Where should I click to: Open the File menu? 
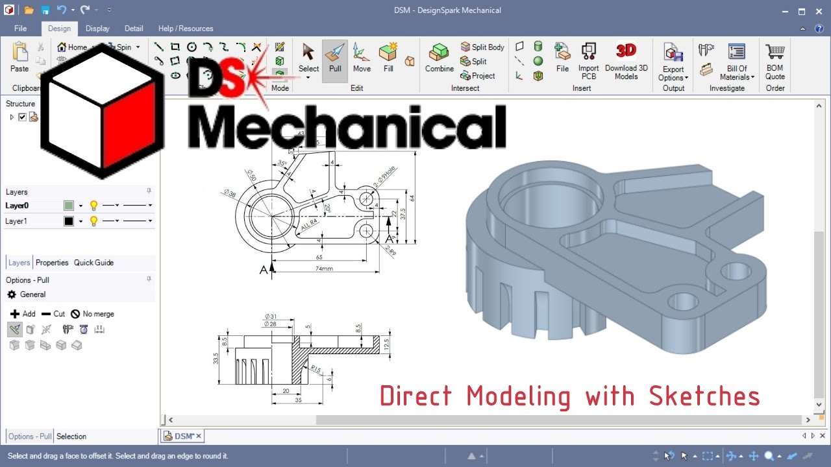20,29
